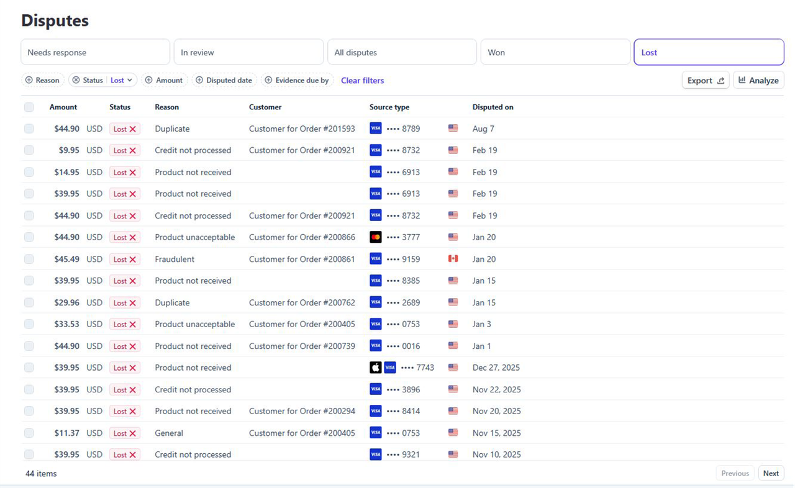Click Visa icon for card 2689
Viewport: 795px width, 488px height.
pos(376,302)
